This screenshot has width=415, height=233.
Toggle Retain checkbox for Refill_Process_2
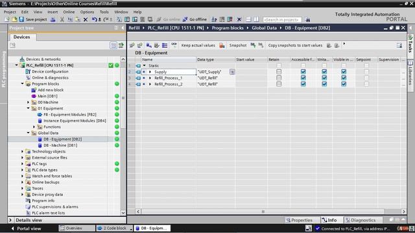[279, 84]
